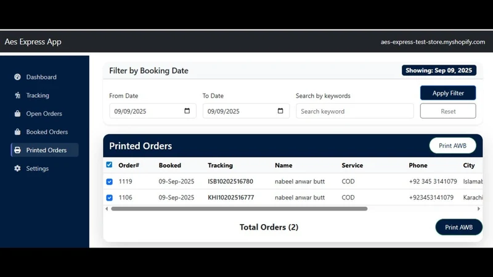Click COD service cell for order 1106
The image size is (493, 277).
click(348, 198)
